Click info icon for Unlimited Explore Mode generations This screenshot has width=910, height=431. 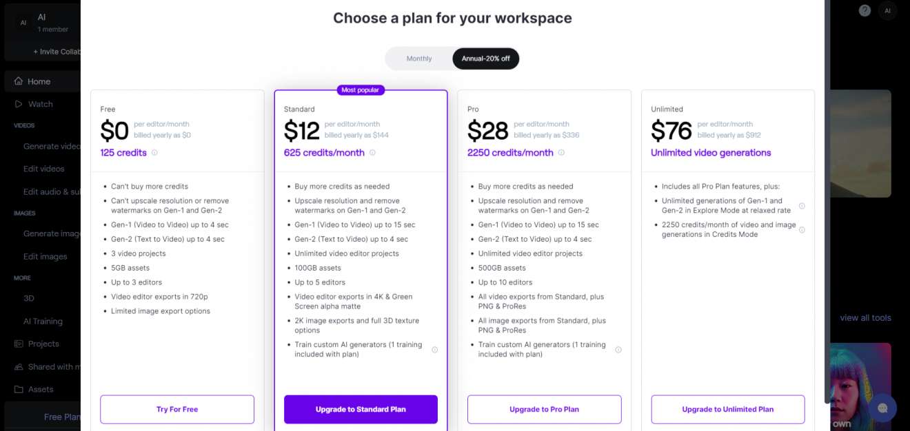pos(802,206)
